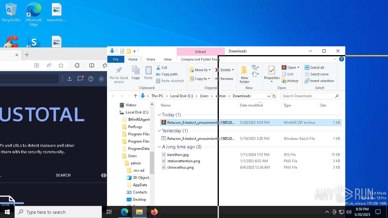Click the Search Downloads field
Image resolution: width=388 pixels, height=218 pixels.
(x=311, y=96)
